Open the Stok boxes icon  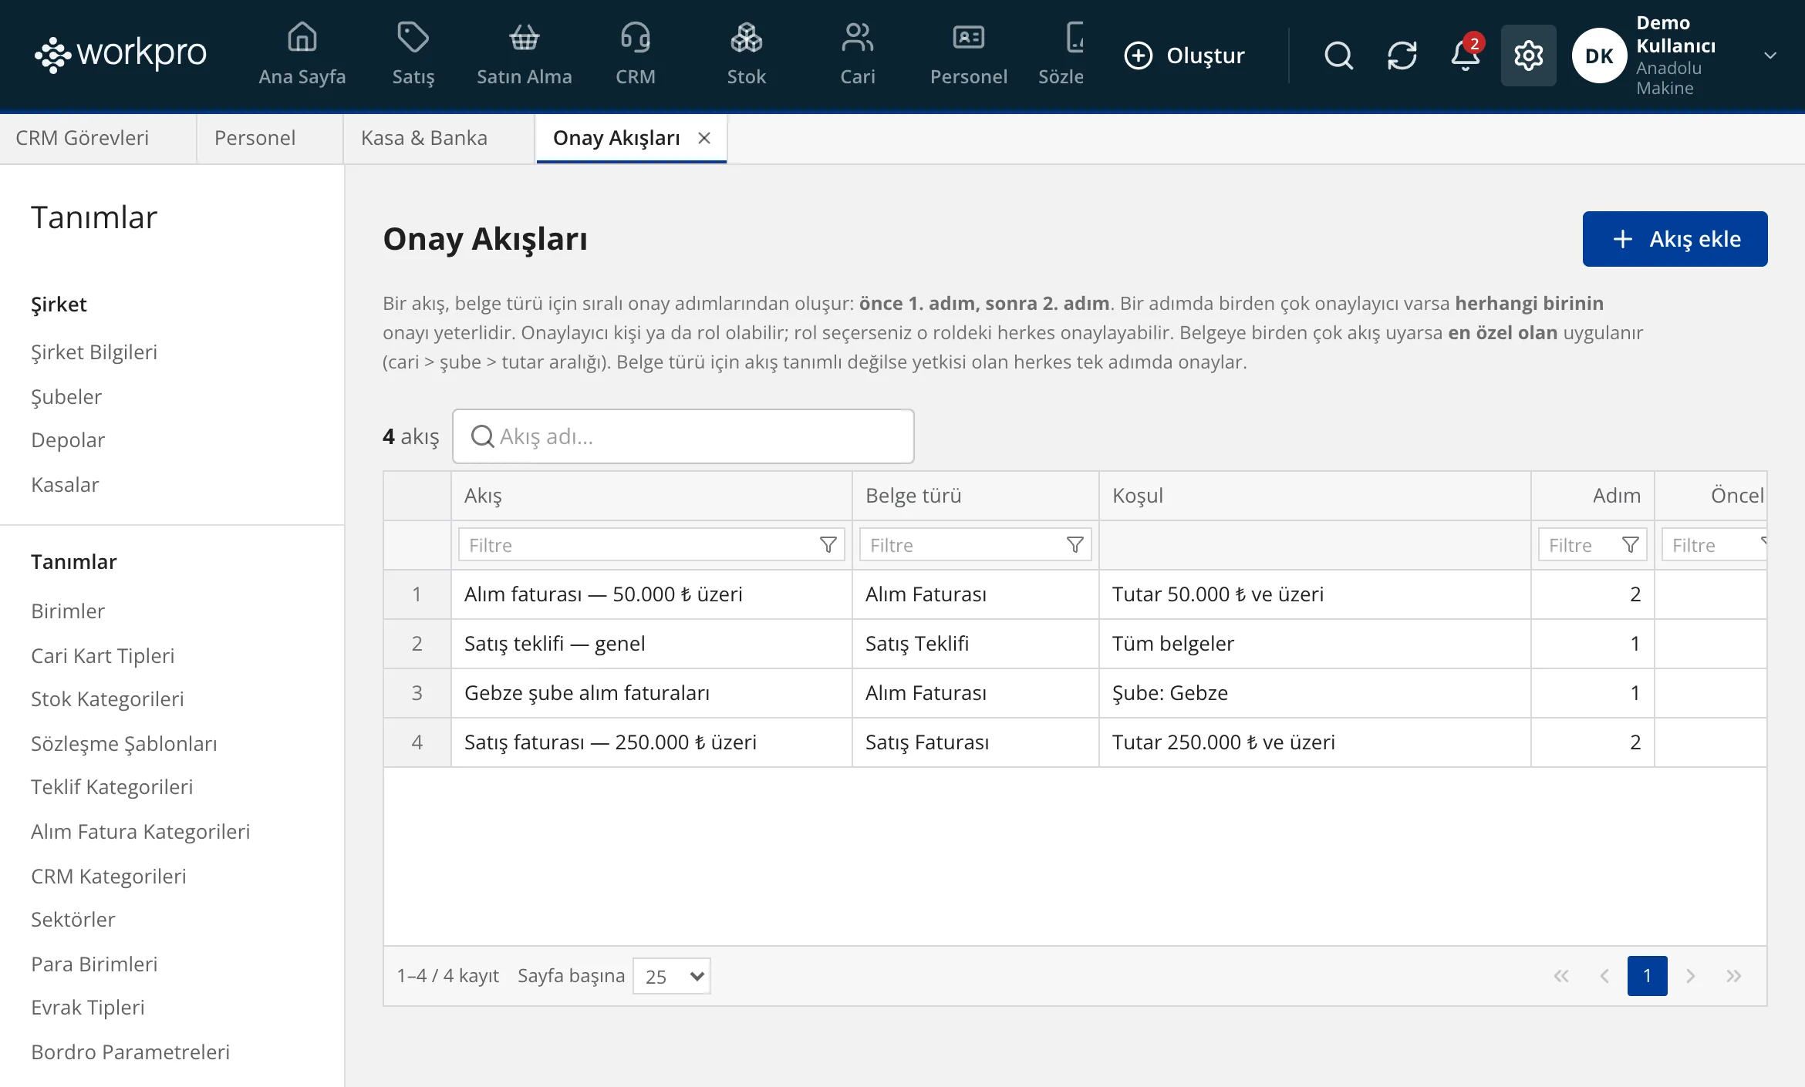click(746, 37)
